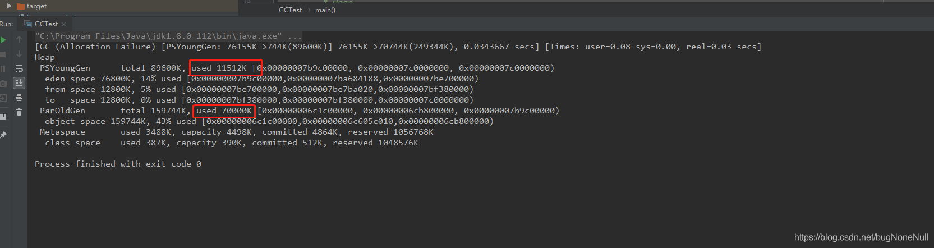Click the 'Metaspace' usage line

click(x=236, y=132)
